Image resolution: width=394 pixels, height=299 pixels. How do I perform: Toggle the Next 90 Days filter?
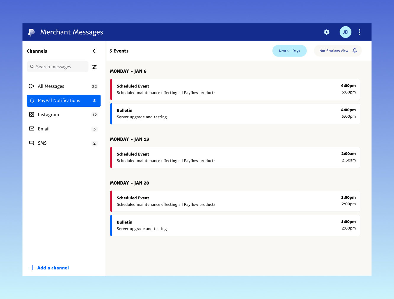pos(289,51)
